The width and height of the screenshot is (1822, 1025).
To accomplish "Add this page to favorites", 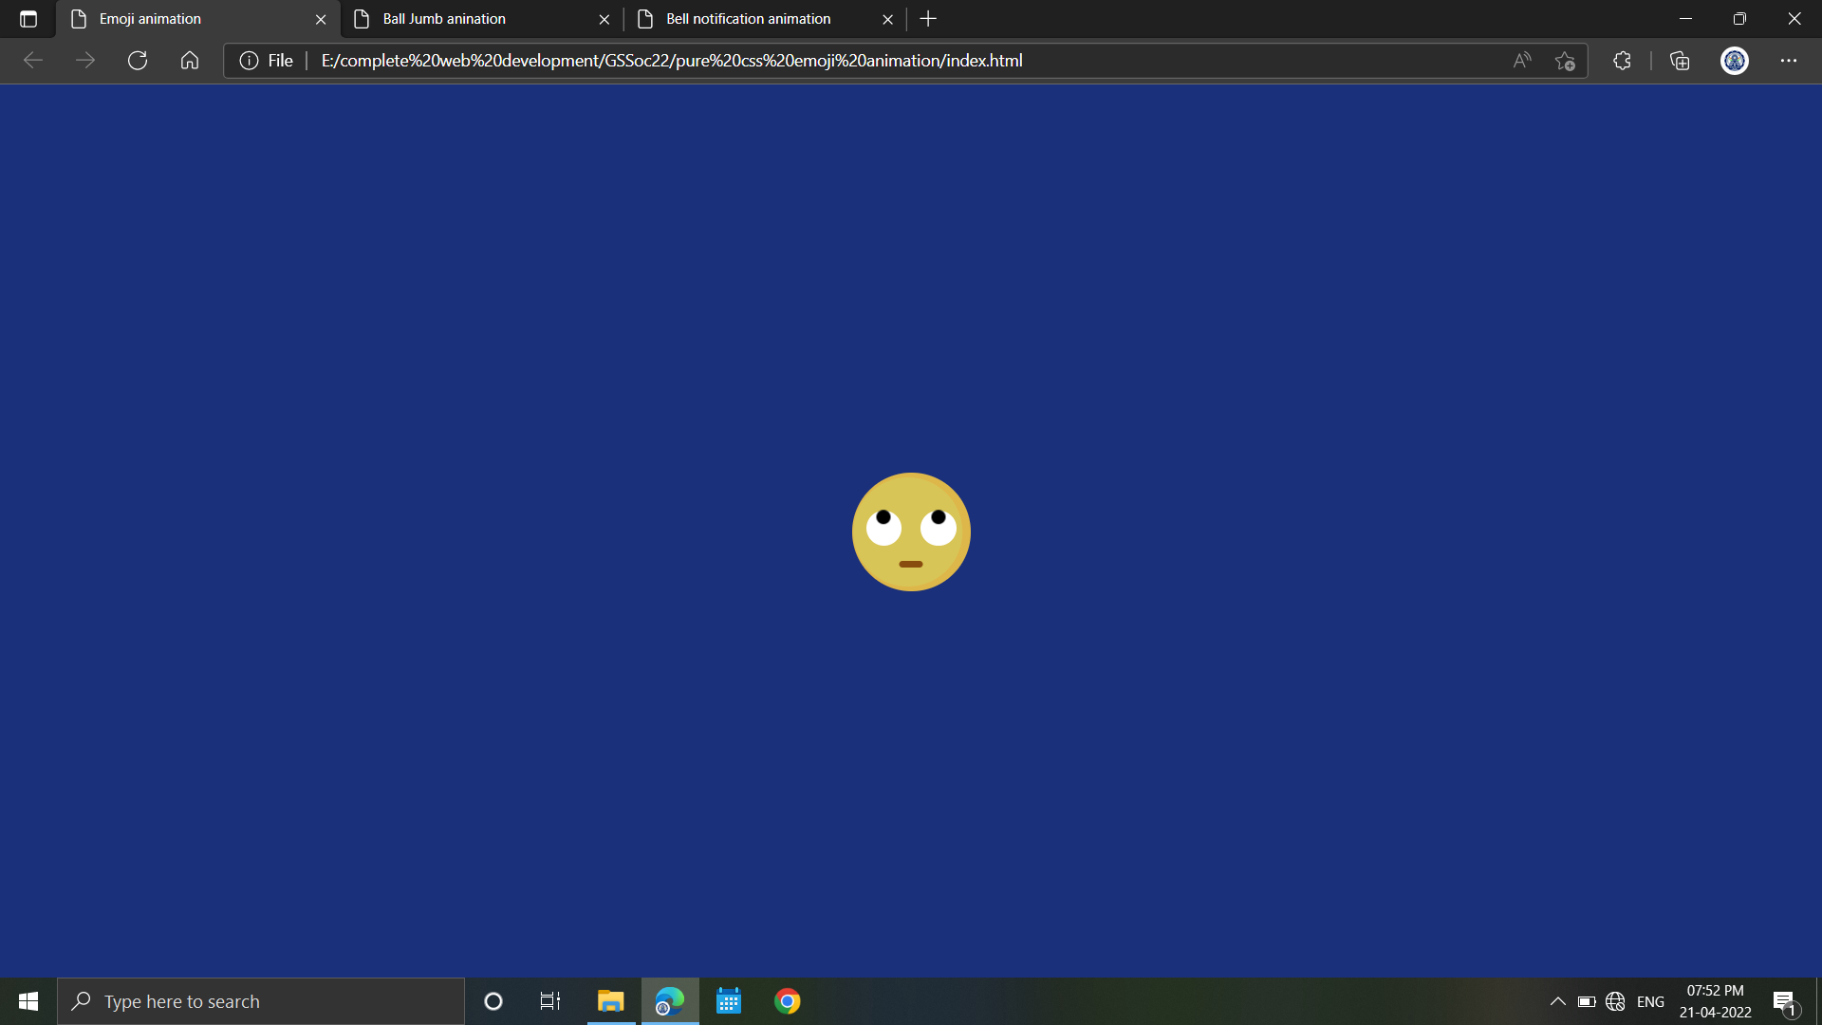I will [1565, 60].
